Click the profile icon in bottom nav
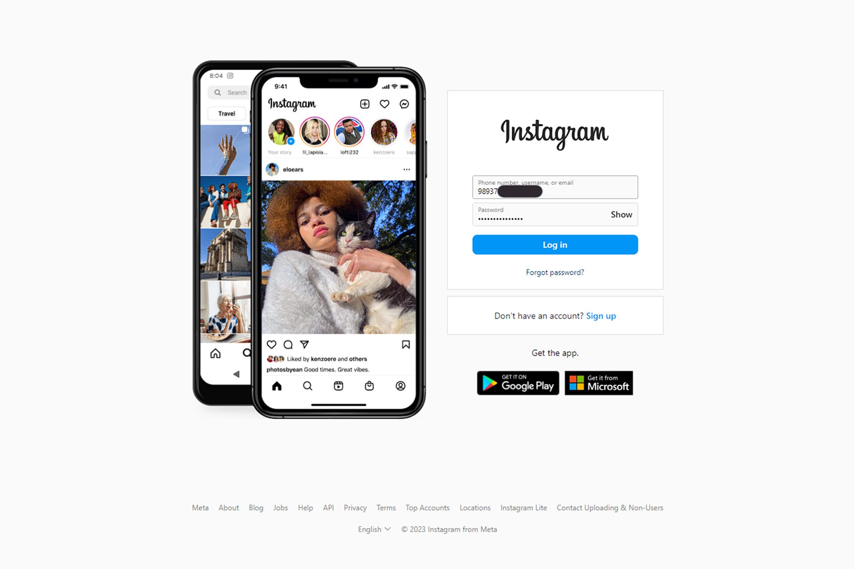This screenshot has width=854, height=569. pyautogui.click(x=399, y=385)
